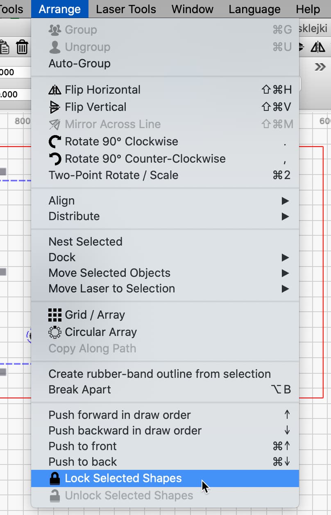
Task: Open the Window menu
Action: tap(192, 9)
